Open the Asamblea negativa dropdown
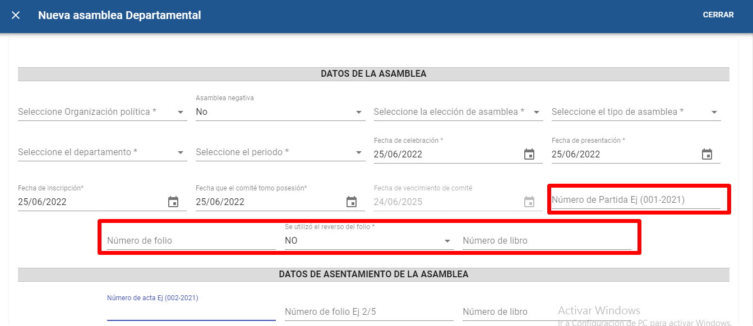Viewport: 753px width, 326px height. (x=280, y=112)
